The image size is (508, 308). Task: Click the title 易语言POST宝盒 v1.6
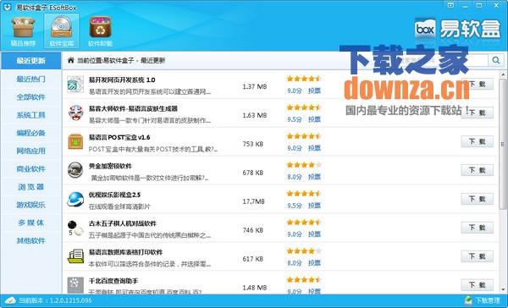click(119, 137)
